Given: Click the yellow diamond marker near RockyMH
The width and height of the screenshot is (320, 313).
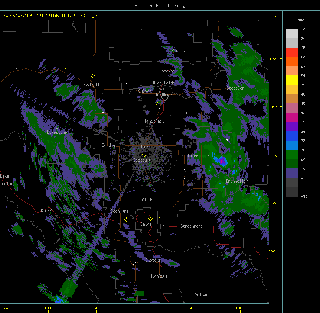Looking at the screenshot, I should point(93,76).
